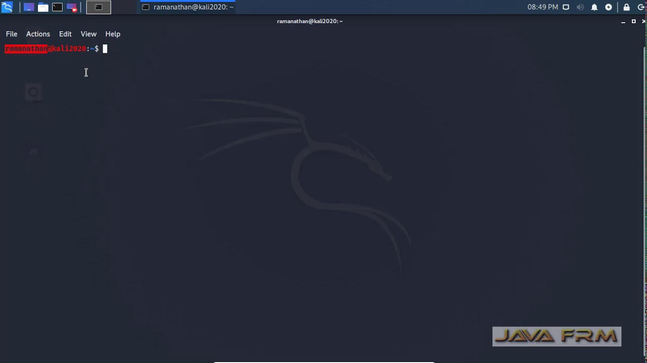Open the Help menu
The width and height of the screenshot is (647, 363).
tap(113, 34)
